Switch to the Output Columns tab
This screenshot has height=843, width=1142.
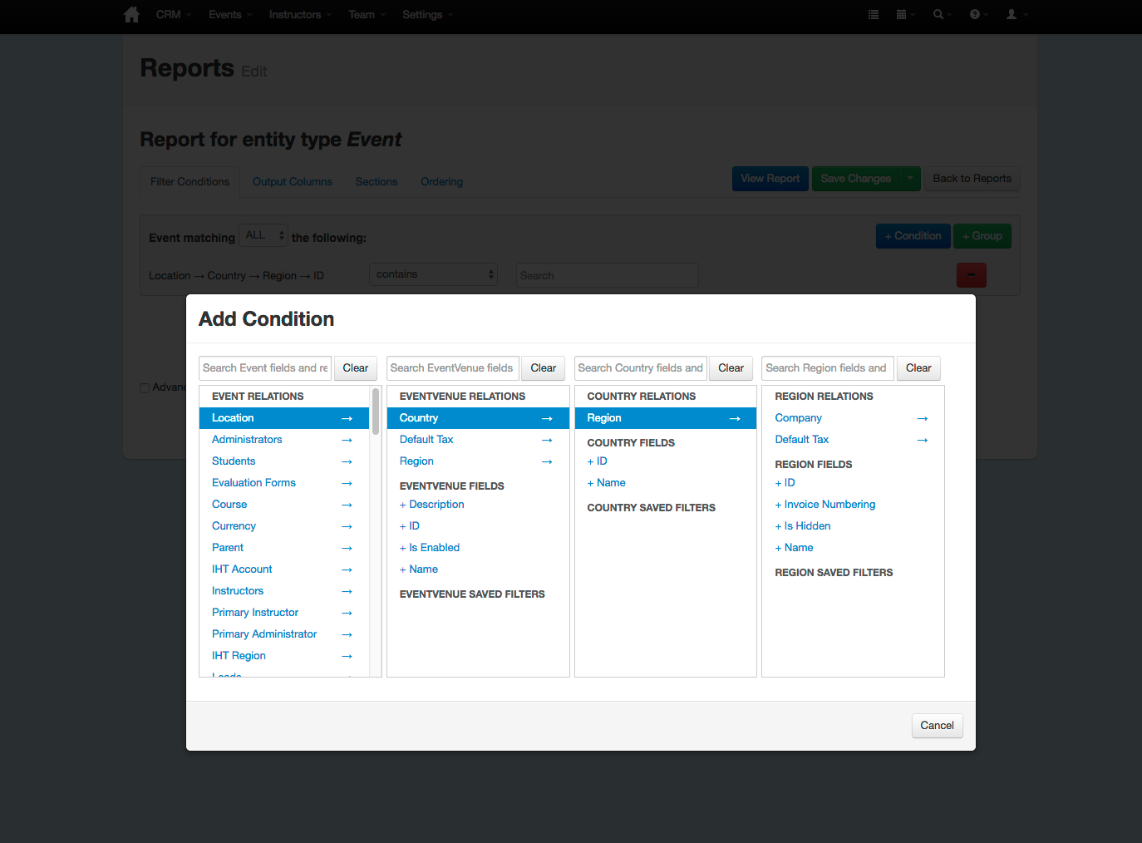(x=293, y=182)
